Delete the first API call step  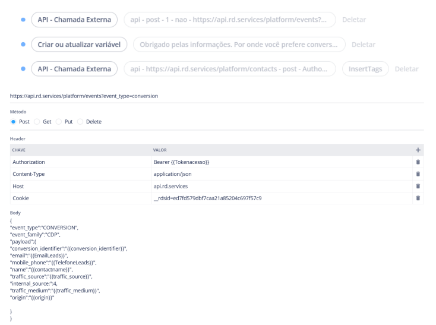tap(353, 20)
